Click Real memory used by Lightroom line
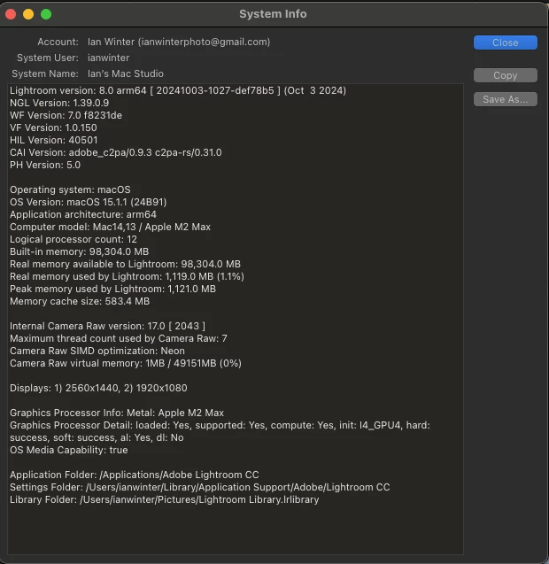This screenshot has height=564, width=549. coord(127,276)
